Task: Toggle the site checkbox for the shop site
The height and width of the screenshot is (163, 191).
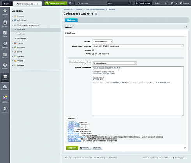Action: (93, 54)
